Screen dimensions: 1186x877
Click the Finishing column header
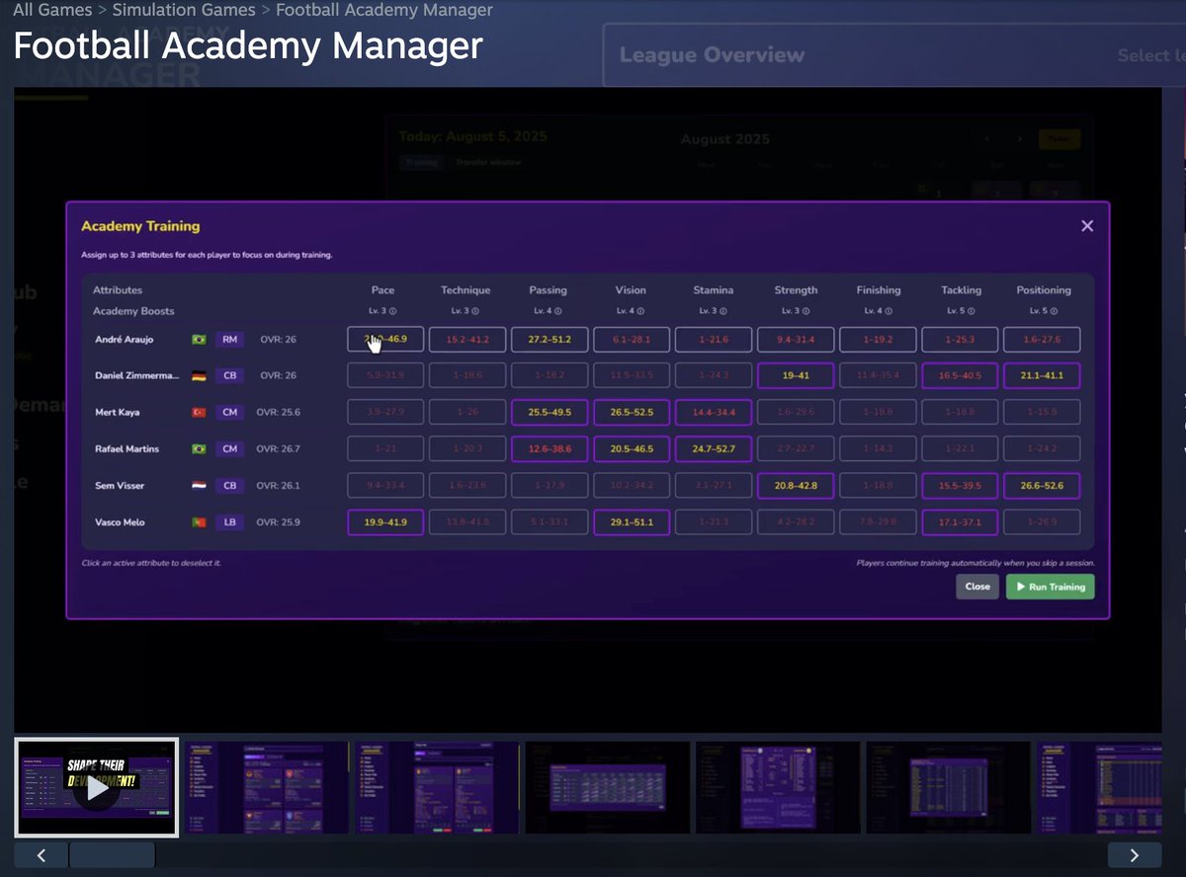[879, 290]
